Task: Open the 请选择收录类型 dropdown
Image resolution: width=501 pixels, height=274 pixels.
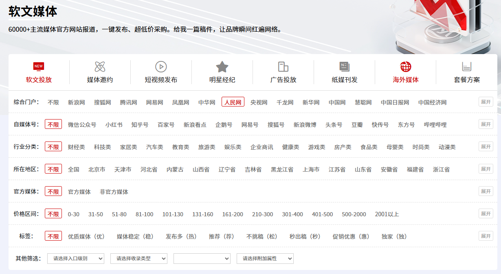Action: (139, 258)
